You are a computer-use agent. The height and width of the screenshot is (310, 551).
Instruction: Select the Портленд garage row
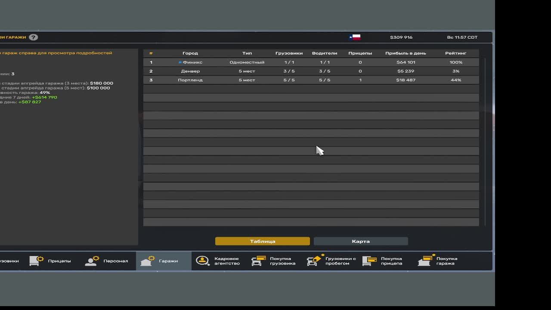pos(311,80)
